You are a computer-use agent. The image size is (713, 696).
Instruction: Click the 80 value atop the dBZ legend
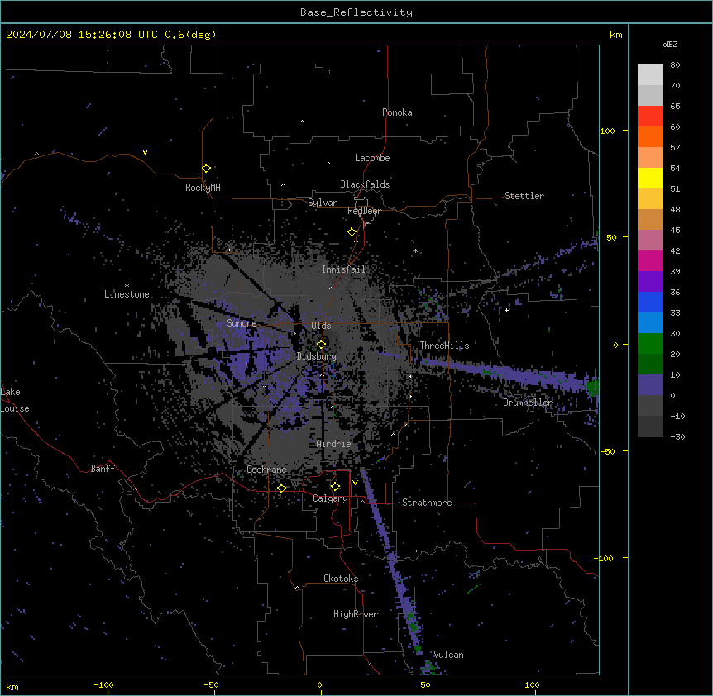[675, 65]
